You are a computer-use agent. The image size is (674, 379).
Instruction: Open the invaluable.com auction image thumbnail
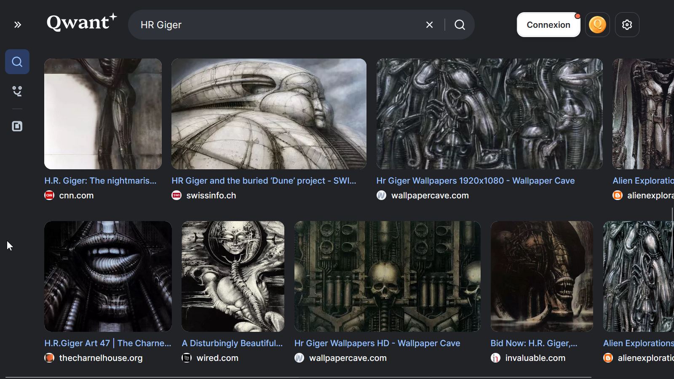coord(542,276)
